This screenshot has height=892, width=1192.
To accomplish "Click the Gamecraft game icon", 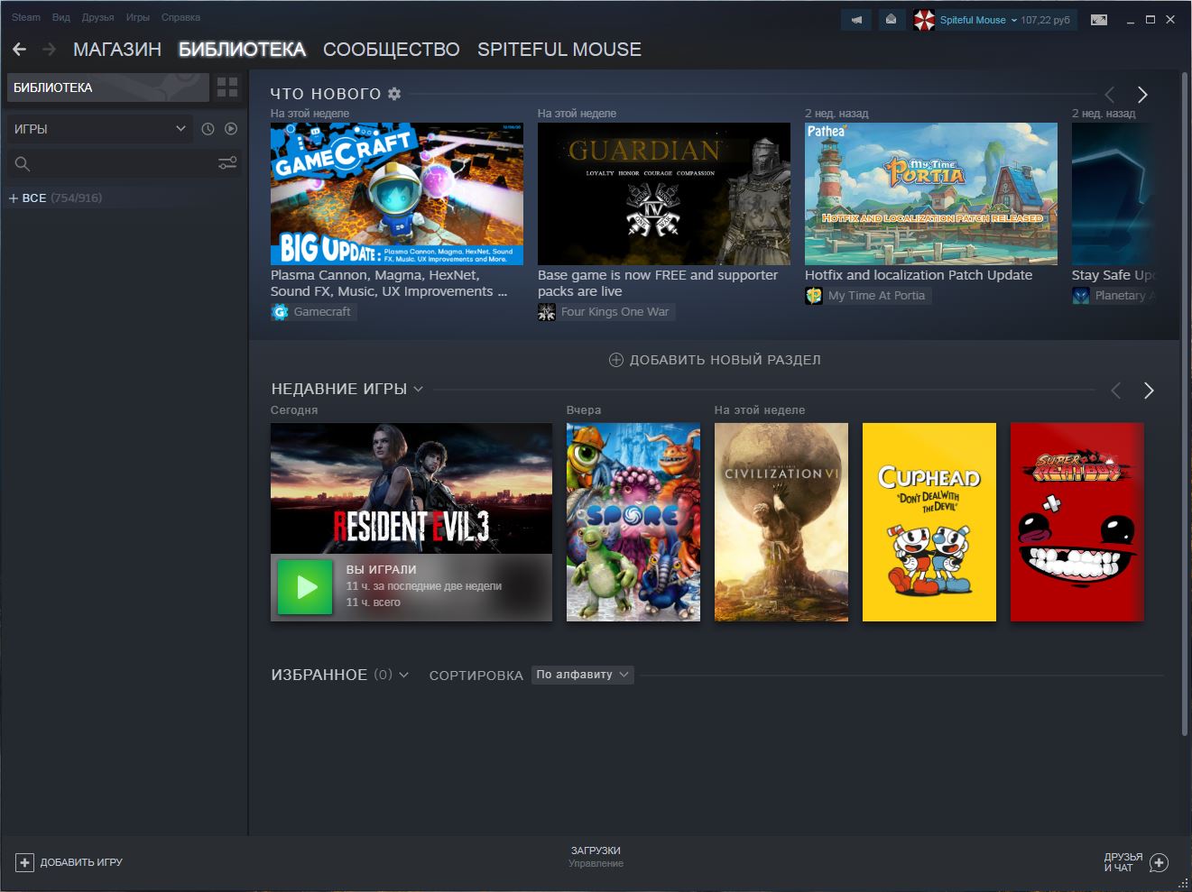I will 280,312.
